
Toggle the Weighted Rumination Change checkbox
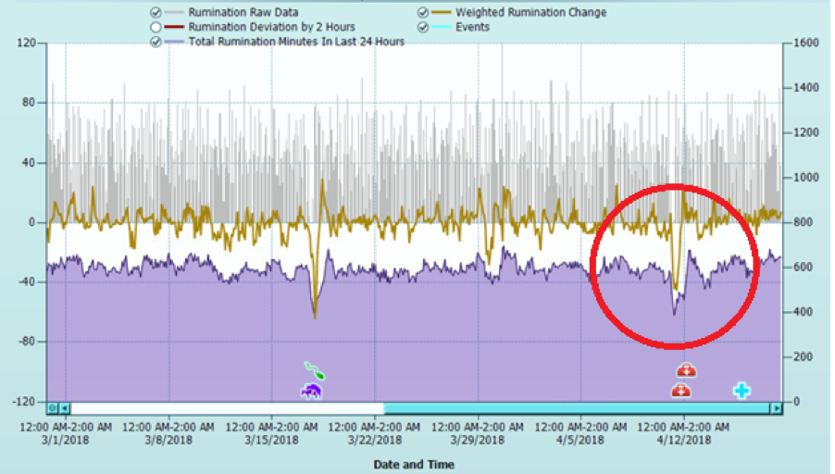(423, 13)
